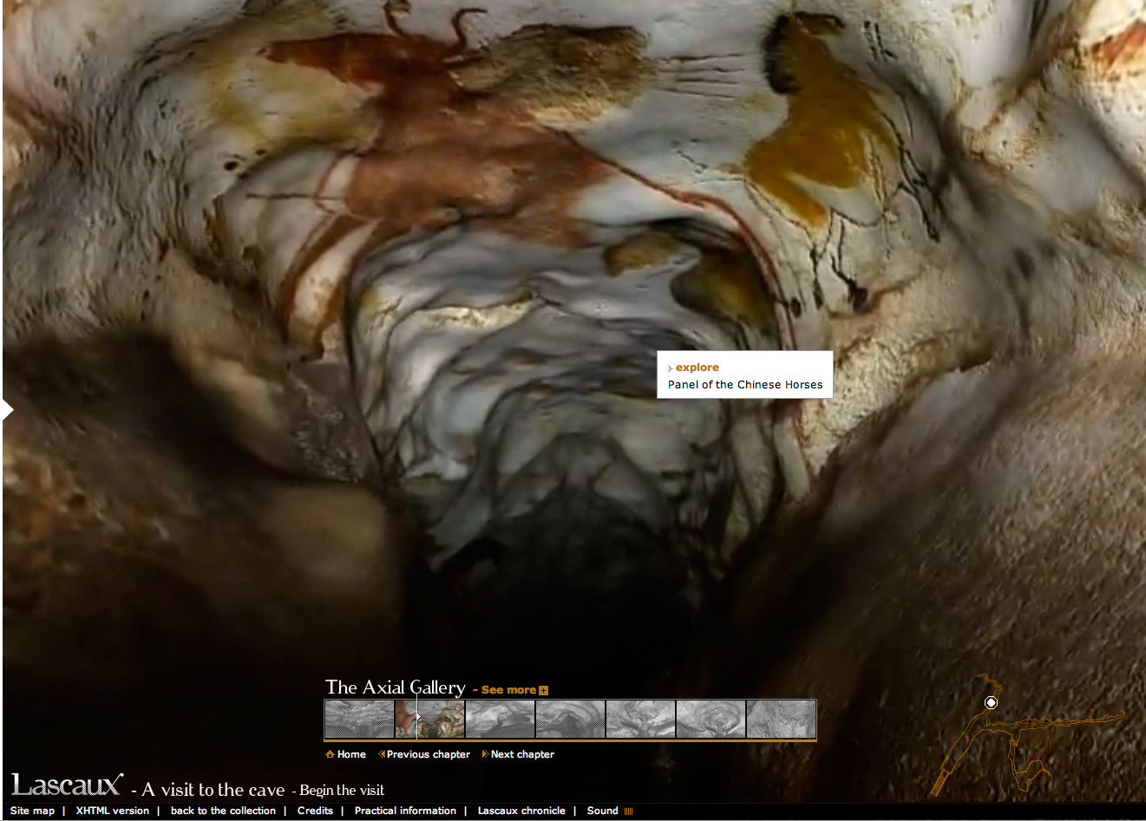Screen dimensions: 1146x821
Task: Click the Previous chapter double-arrow icon
Action: pos(382,754)
